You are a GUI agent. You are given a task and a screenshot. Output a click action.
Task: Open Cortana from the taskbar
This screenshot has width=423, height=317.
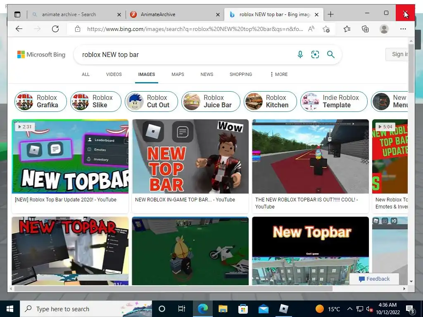click(162, 309)
